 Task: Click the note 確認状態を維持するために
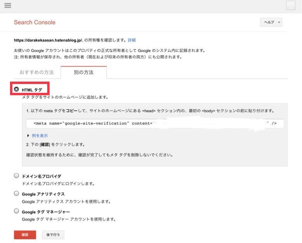click(x=100, y=155)
